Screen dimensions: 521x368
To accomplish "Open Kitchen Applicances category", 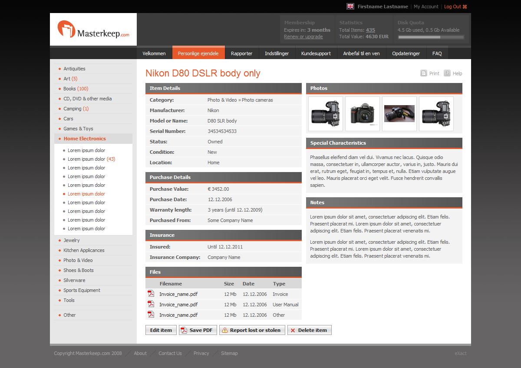I will [84, 250].
